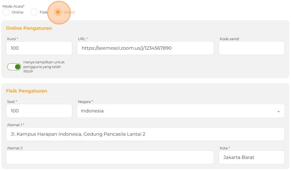
Task: Click the Negara label text
Action: pos(85,102)
